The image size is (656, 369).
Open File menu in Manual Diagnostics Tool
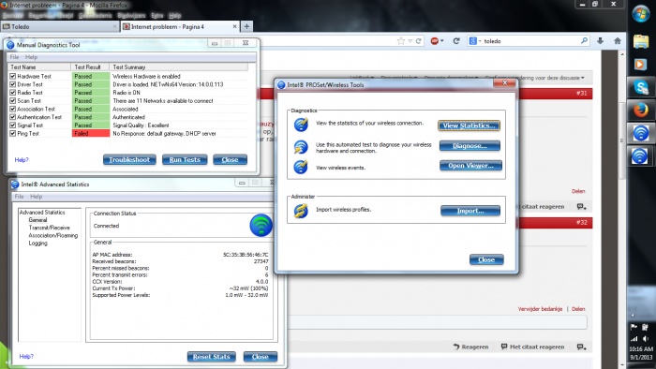[x=14, y=57]
